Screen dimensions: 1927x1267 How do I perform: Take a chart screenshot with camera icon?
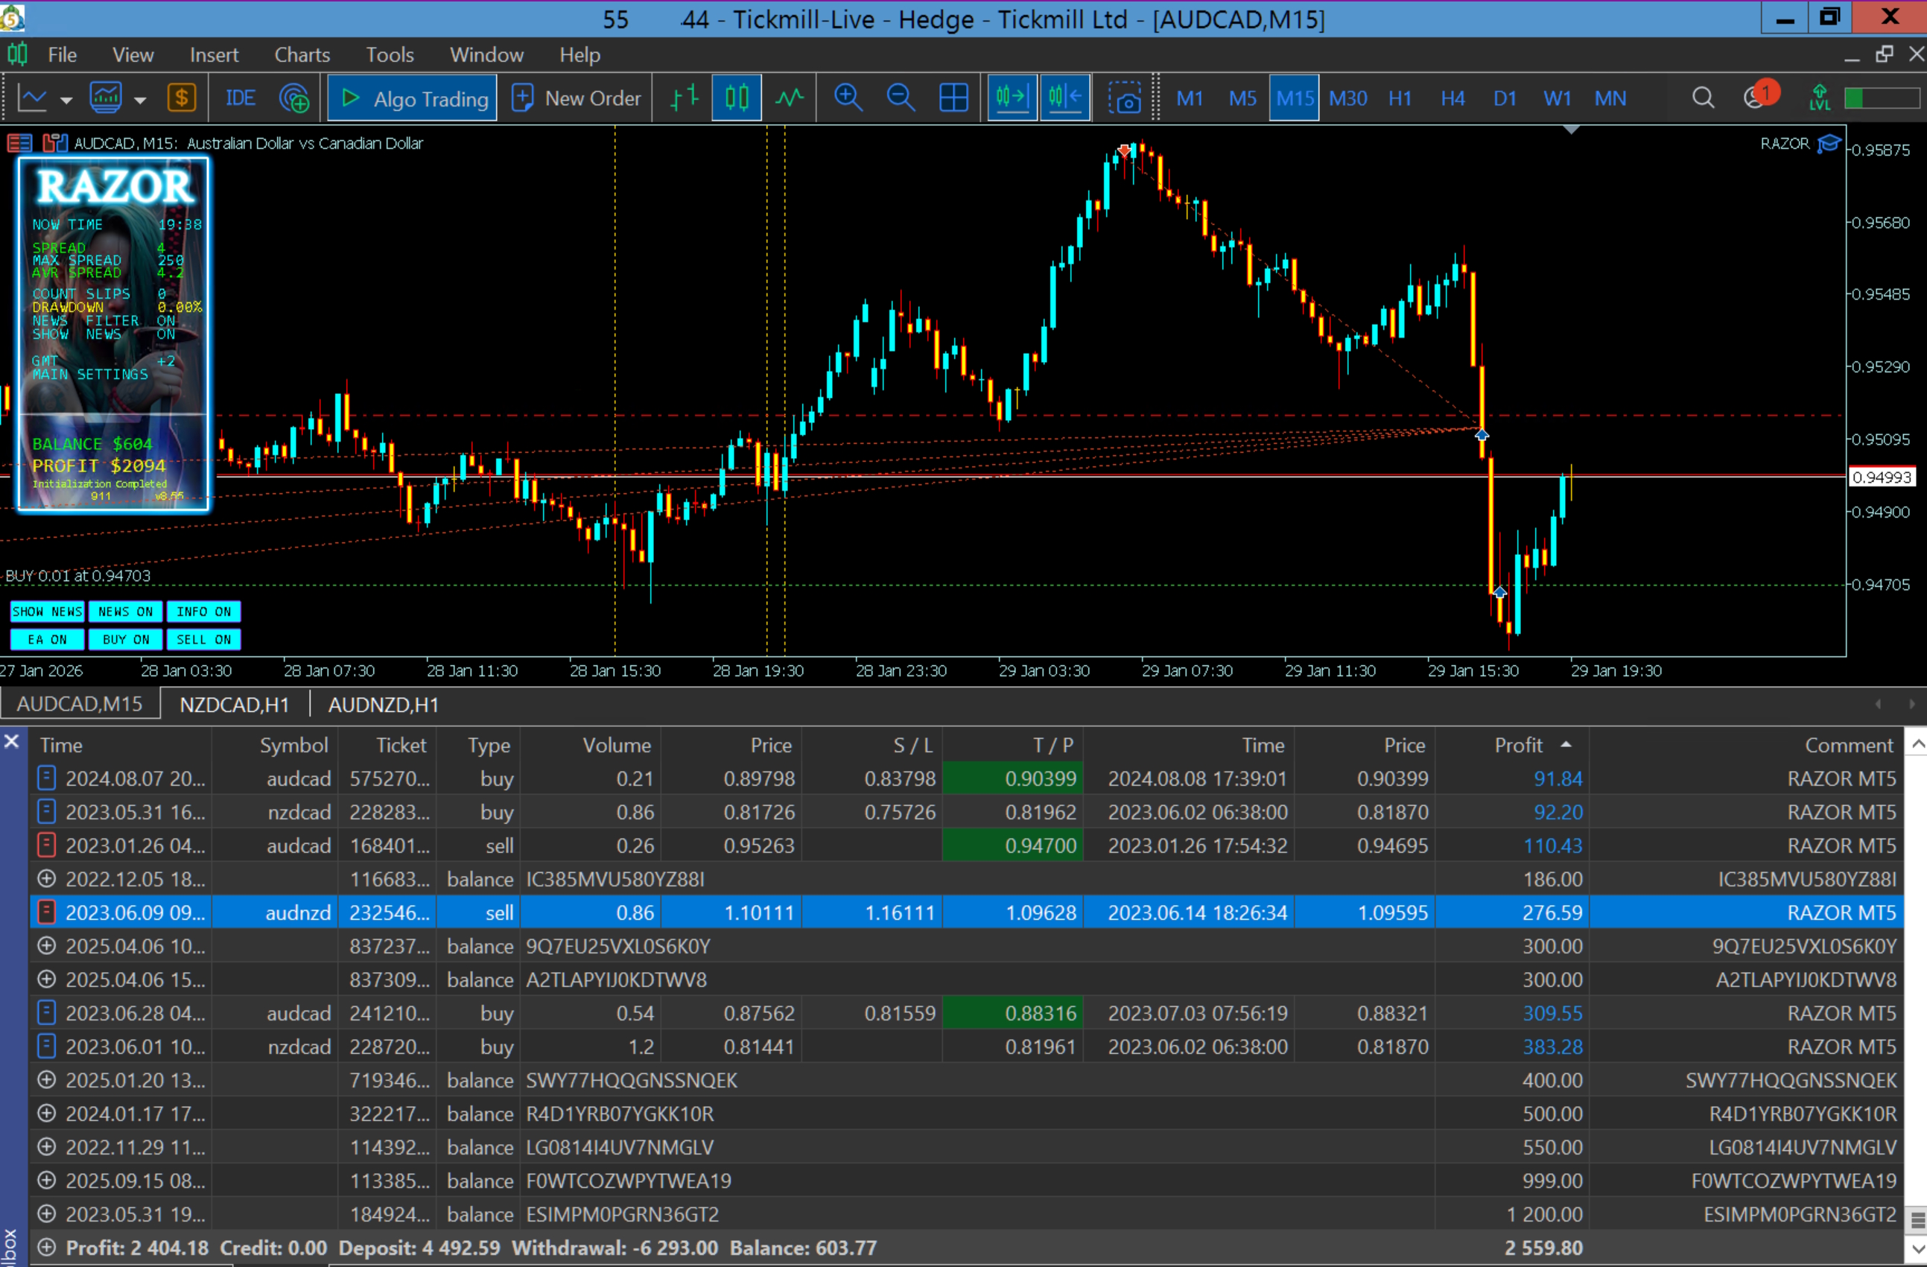coord(1125,98)
